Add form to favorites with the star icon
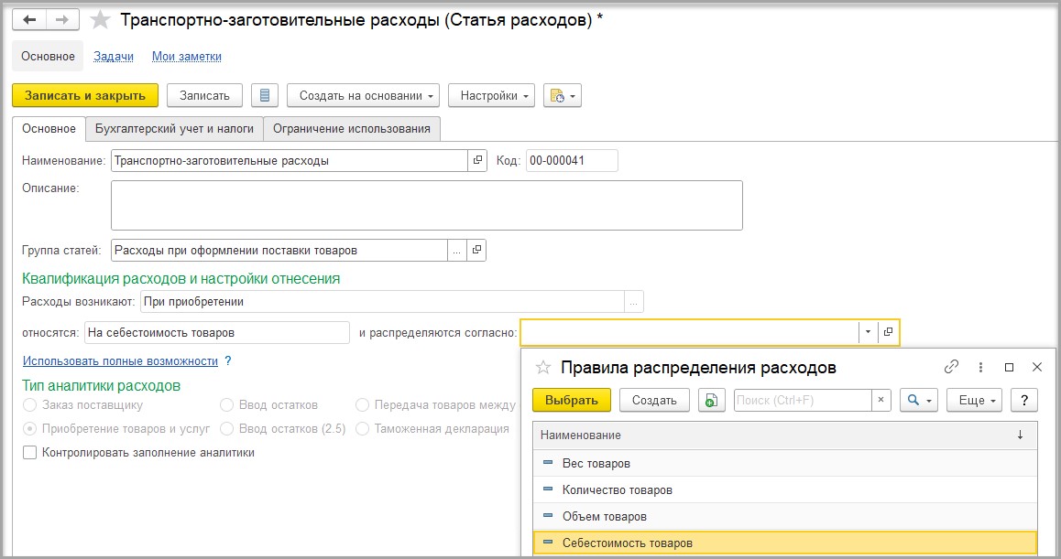Image resolution: width=1061 pixels, height=559 pixels. [100, 19]
